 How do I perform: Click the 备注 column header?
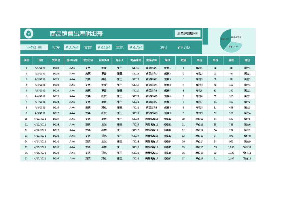[247, 60]
